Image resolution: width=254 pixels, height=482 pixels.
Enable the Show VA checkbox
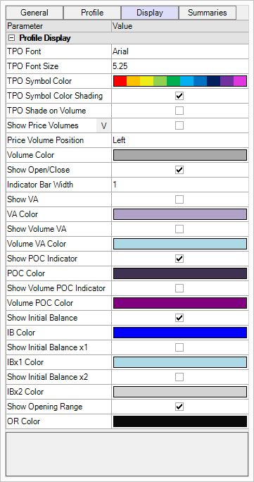[x=179, y=199]
